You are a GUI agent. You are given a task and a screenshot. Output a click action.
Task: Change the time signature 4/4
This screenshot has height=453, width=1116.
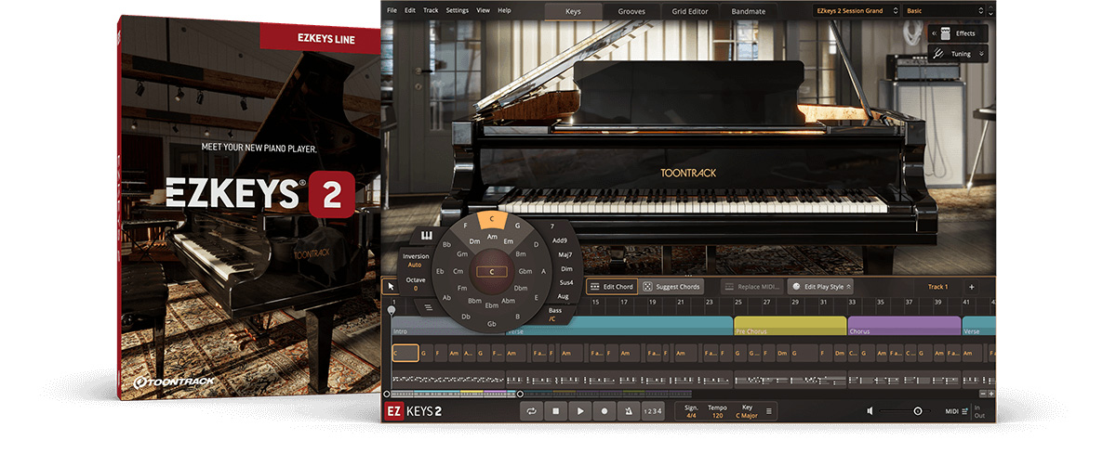coord(691,410)
